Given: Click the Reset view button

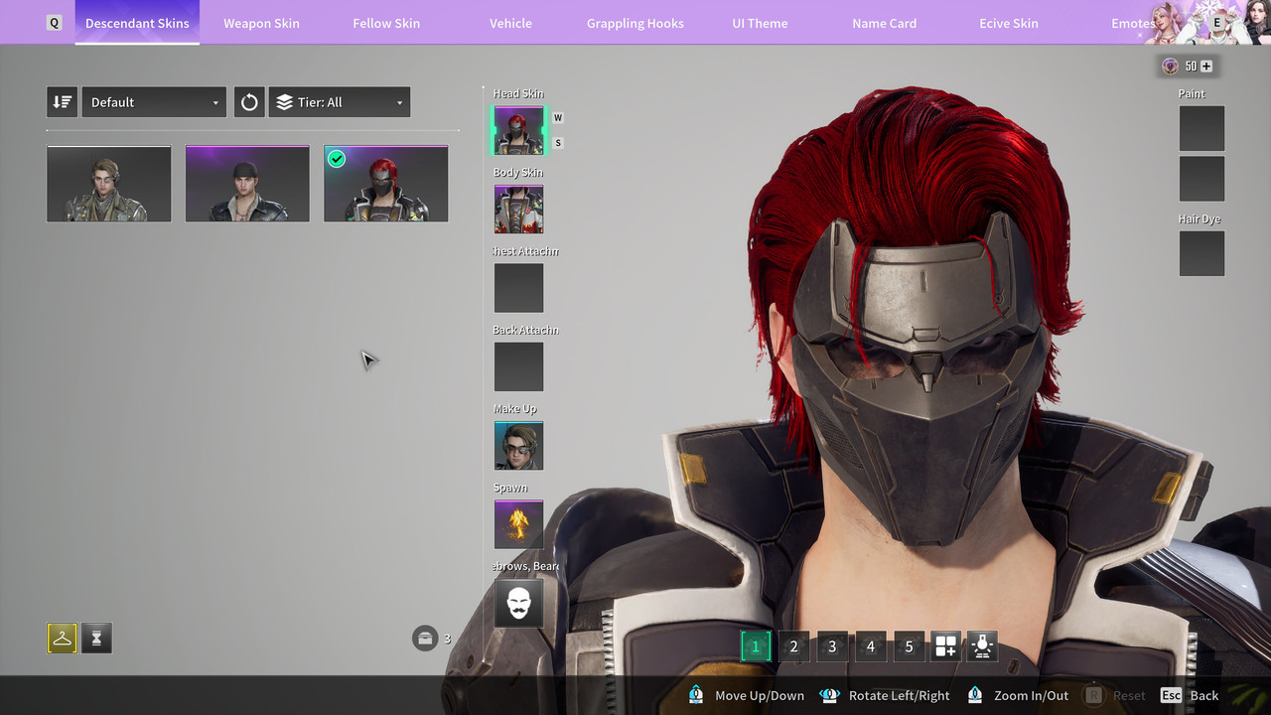Looking at the screenshot, I should point(1114,695).
